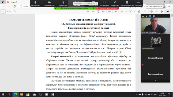This screenshot has width=173, height=97.
Task: Expand the video options arrow
Action: (x=57, y=3)
